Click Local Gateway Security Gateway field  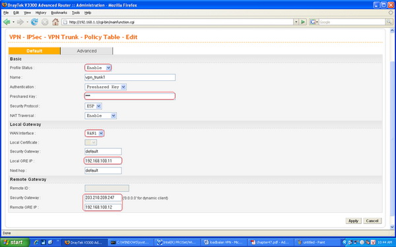click(x=103, y=151)
